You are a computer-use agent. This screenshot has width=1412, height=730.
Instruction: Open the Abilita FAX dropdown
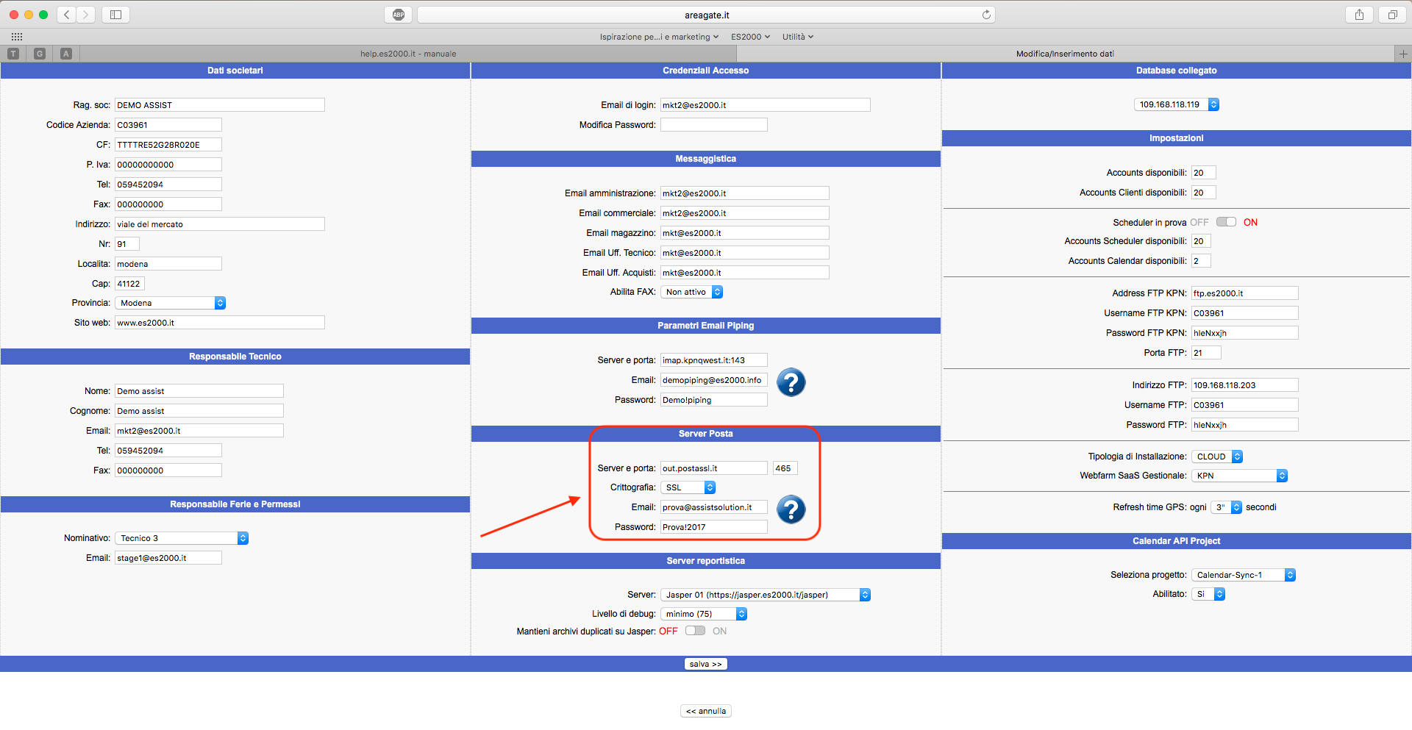click(691, 292)
